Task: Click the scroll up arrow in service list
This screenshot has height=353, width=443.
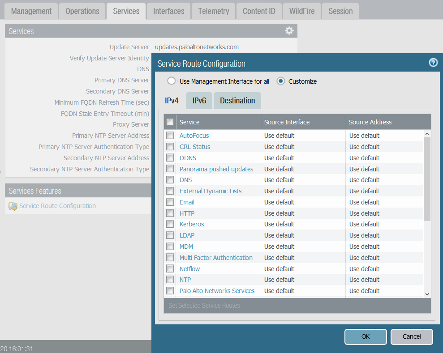Action: click(x=427, y=134)
